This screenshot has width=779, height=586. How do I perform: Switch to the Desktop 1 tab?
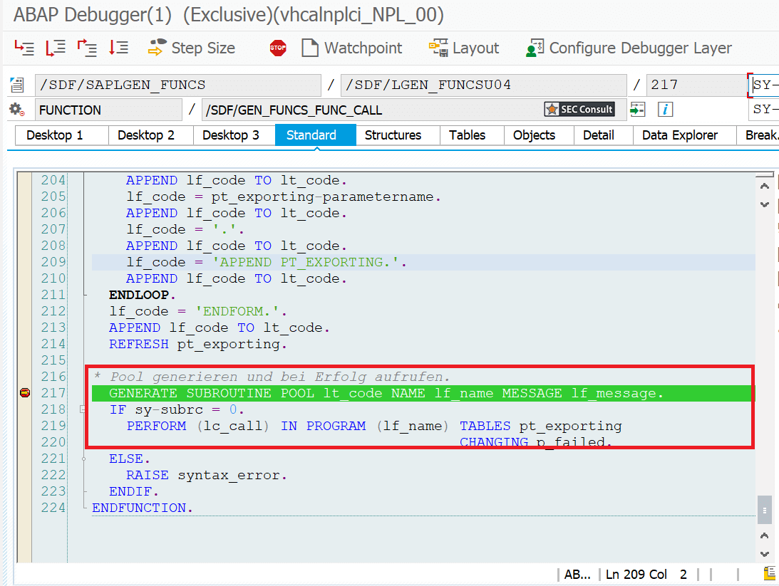[55, 135]
